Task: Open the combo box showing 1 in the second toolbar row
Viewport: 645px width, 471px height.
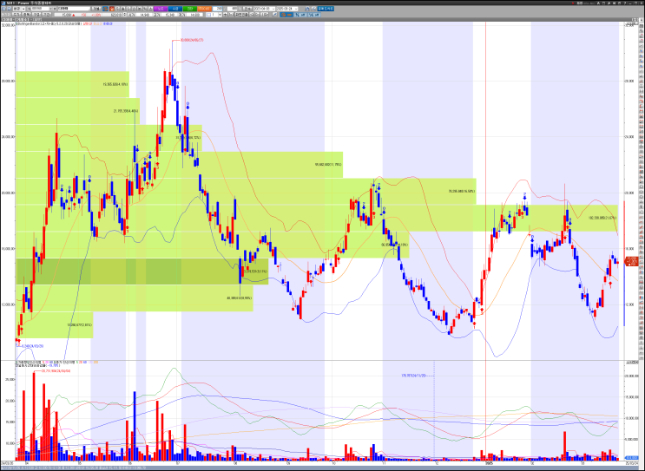Action: 214,15
